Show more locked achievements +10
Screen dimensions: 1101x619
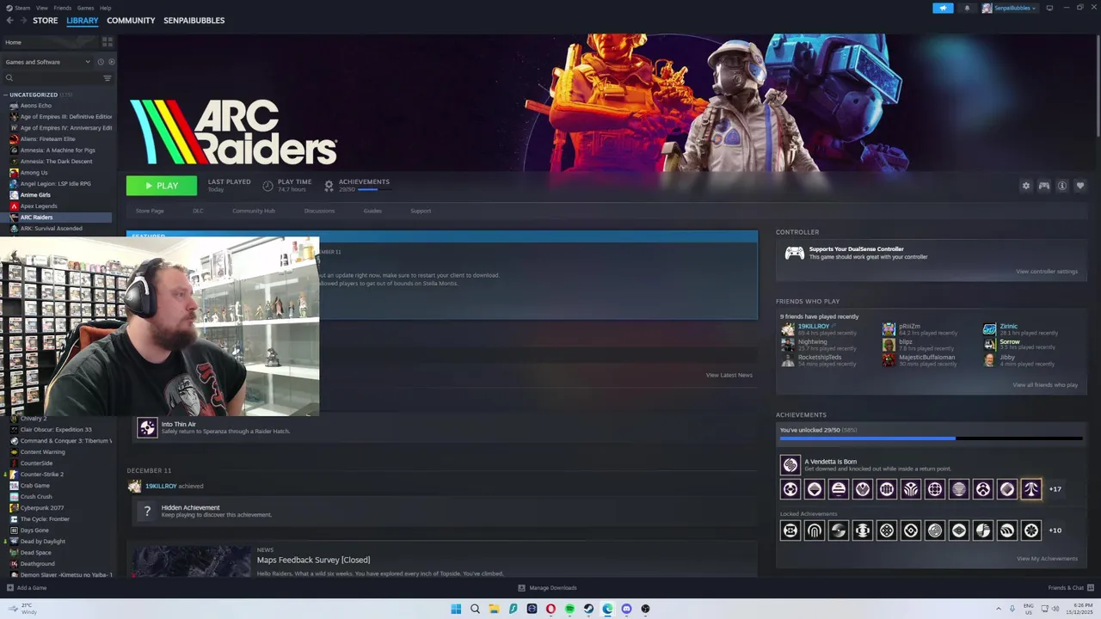pyautogui.click(x=1055, y=530)
